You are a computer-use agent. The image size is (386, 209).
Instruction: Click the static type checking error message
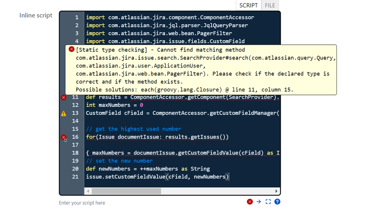pyautogui.click(x=201, y=70)
